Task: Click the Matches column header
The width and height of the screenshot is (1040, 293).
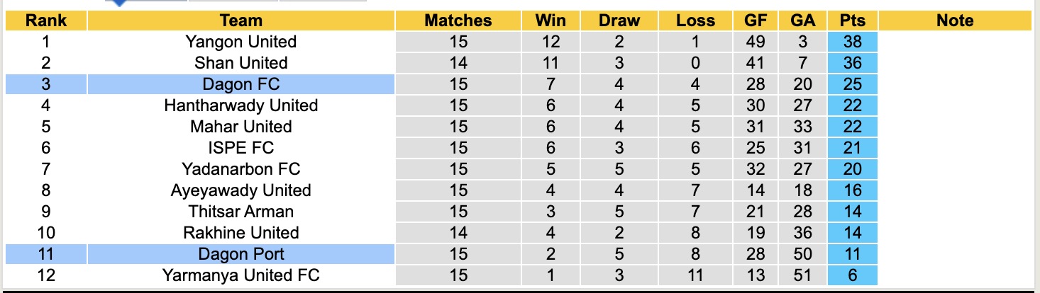Action: pos(458,21)
